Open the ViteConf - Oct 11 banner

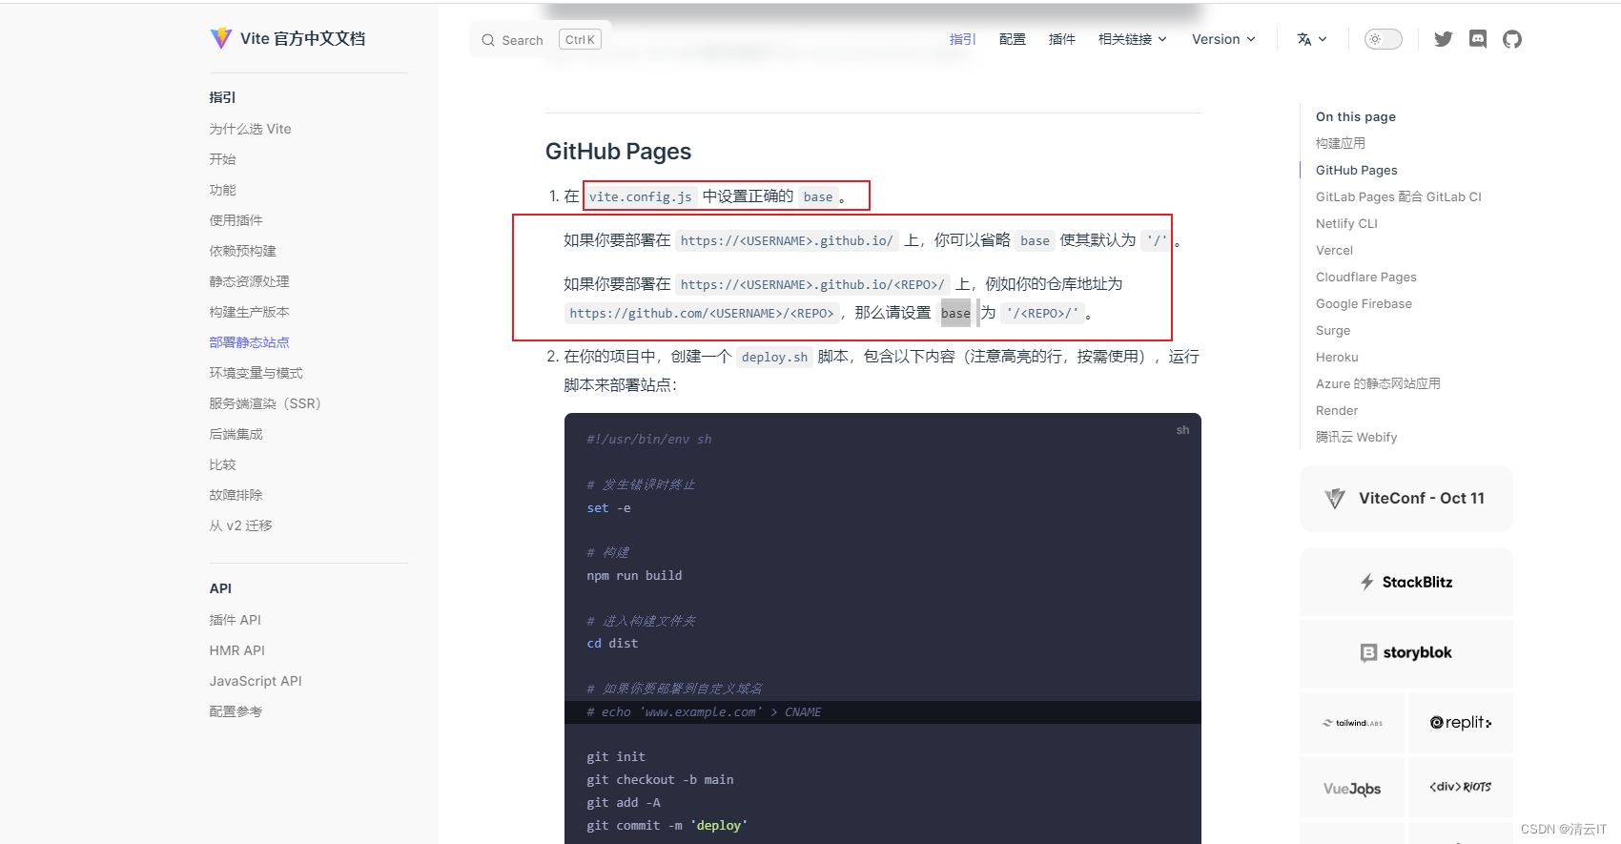(1406, 498)
